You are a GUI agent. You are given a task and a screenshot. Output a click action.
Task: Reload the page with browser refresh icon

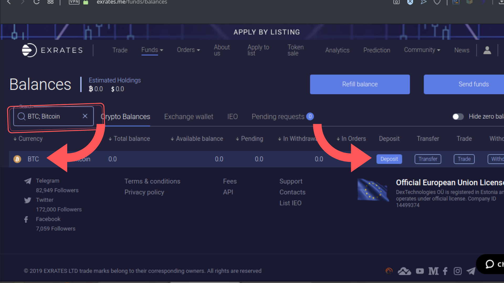pos(36,2)
